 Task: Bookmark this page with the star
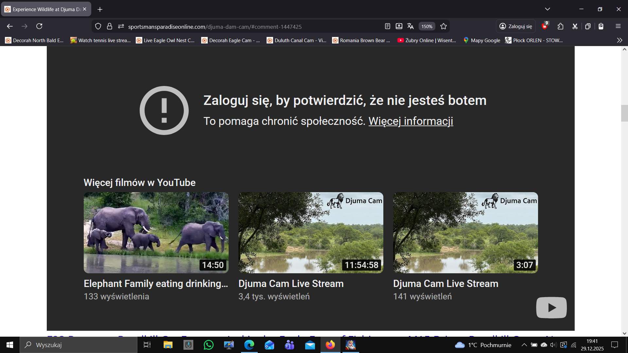pyautogui.click(x=444, y=26)
